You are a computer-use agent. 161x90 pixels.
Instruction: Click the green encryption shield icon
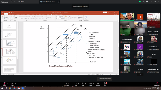point(140,2)
